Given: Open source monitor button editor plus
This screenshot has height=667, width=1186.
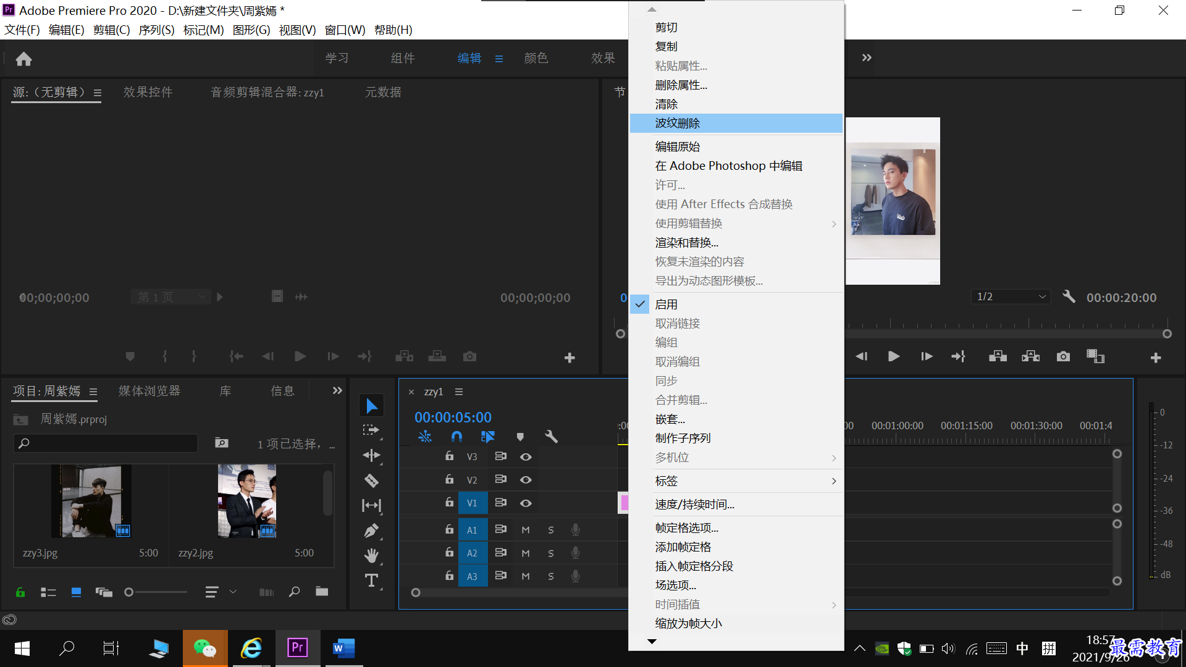Looking at the screenshot, I should 570,358.
